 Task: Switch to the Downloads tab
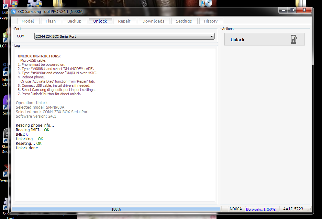[x=153, y=21]
